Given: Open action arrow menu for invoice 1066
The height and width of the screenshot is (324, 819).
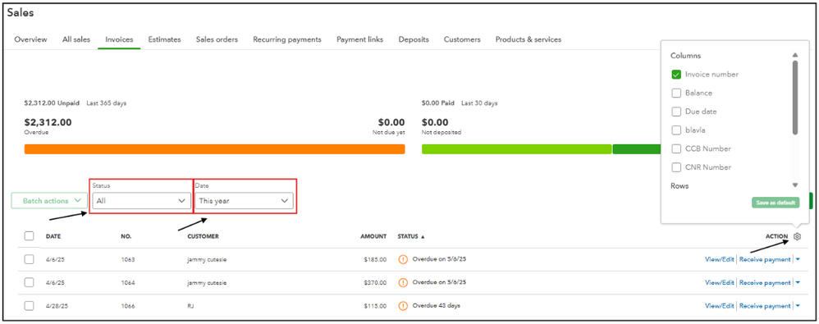Looking at the screenshot, I should click(798, 306).
